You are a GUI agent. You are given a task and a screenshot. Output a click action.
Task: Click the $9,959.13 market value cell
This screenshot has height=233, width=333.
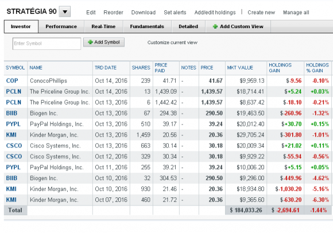click(252, 81)
